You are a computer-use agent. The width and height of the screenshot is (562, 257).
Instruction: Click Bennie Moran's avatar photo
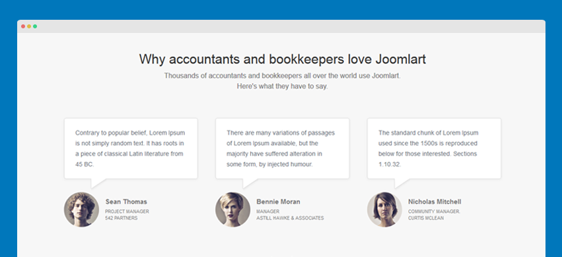click(232, 210)
